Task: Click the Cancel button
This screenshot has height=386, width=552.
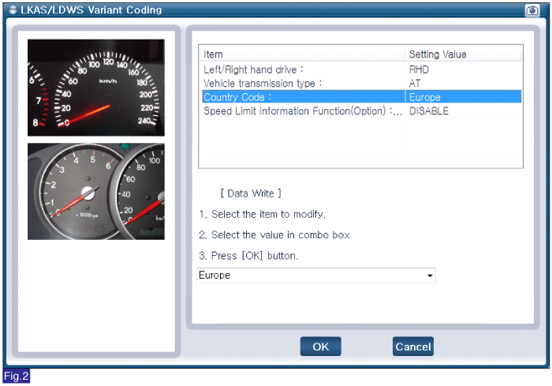Action: (x=413, y=347)
